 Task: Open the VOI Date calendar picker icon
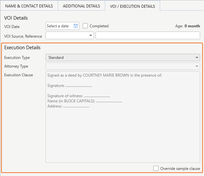[x=76, y=26]
